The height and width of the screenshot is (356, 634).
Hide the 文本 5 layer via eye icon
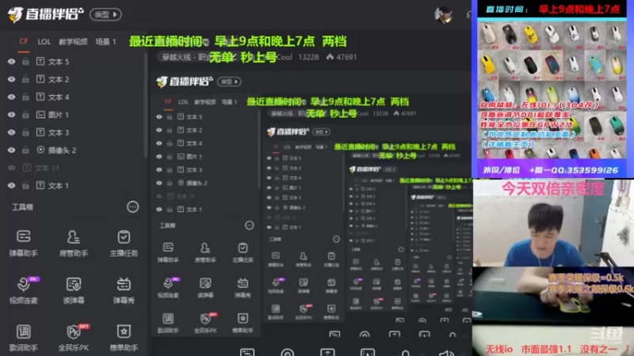pos(11,62)
